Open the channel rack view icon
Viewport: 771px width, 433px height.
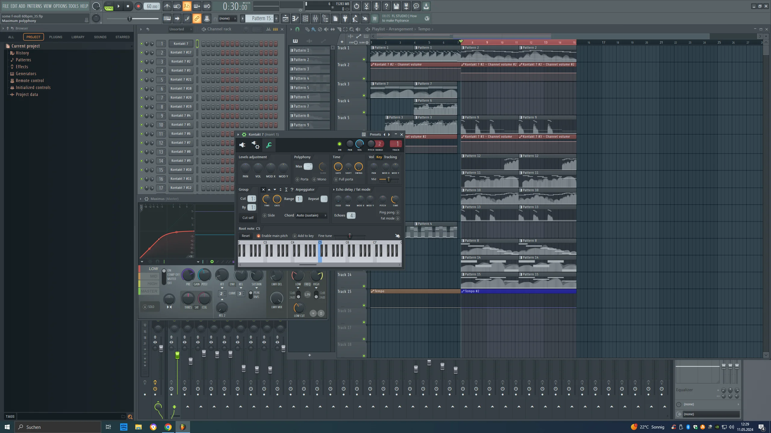pos(305,19)
